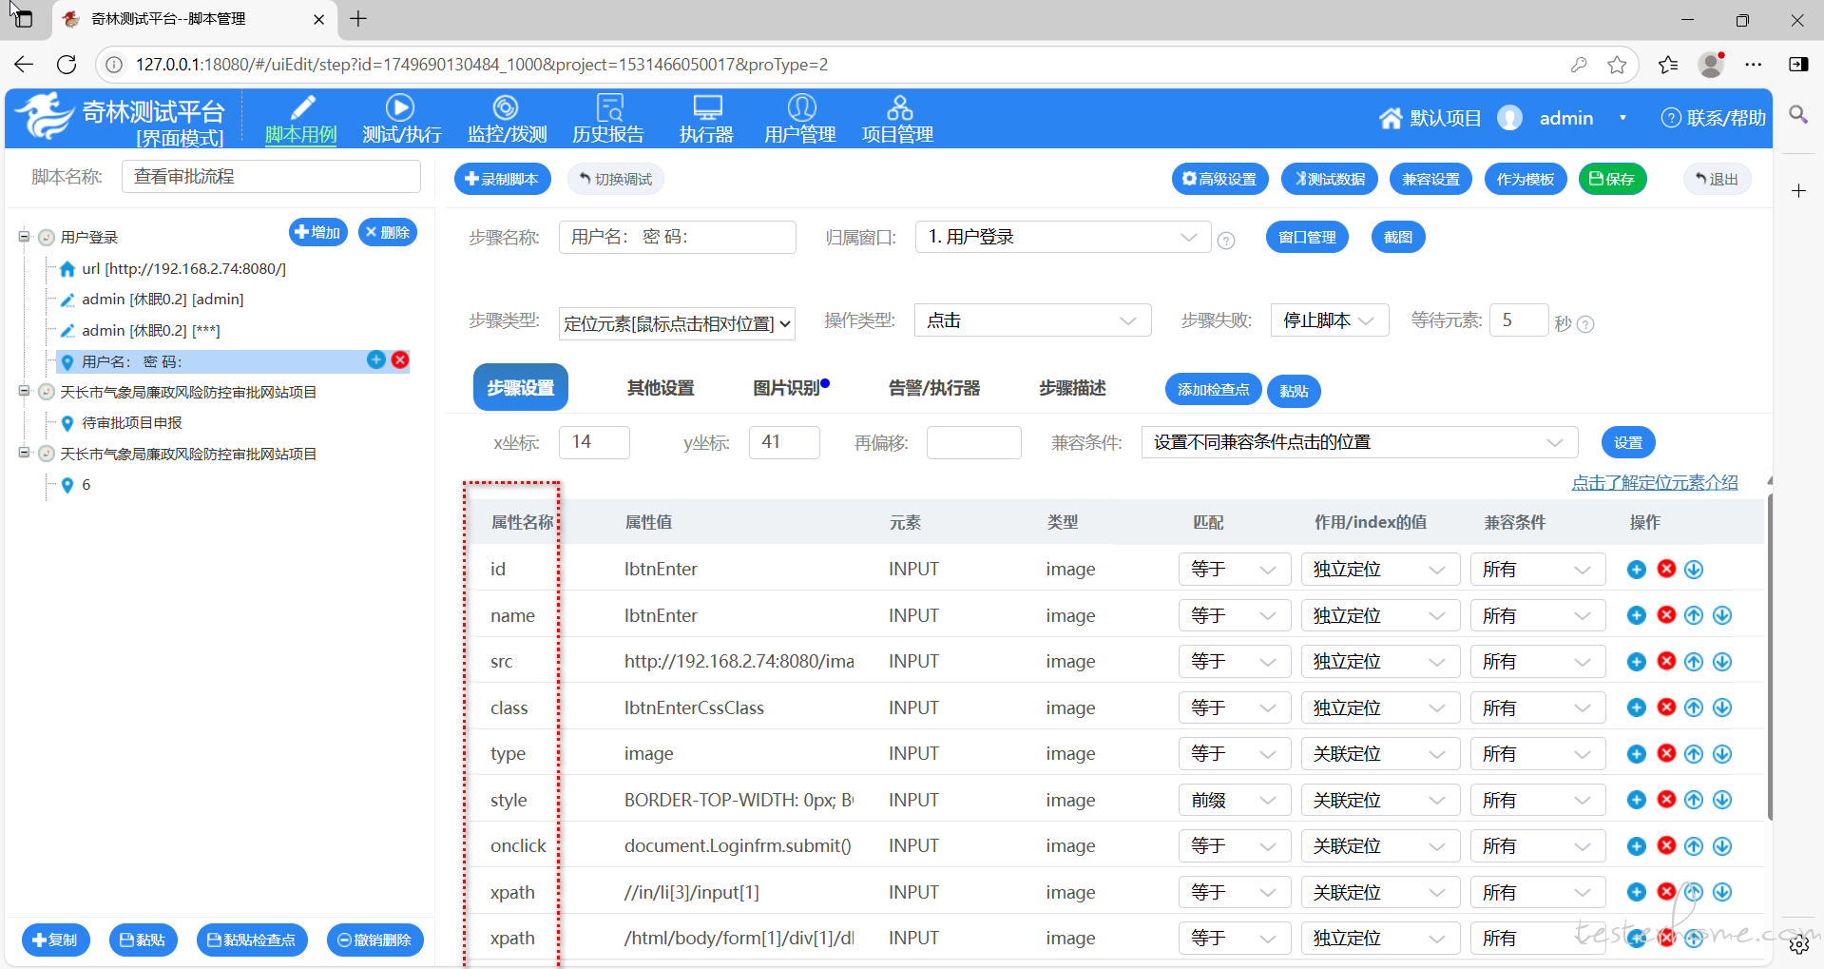Open 匹配 dropdown in the id row
This screenshot has width=1824, height=969.
1234,569
